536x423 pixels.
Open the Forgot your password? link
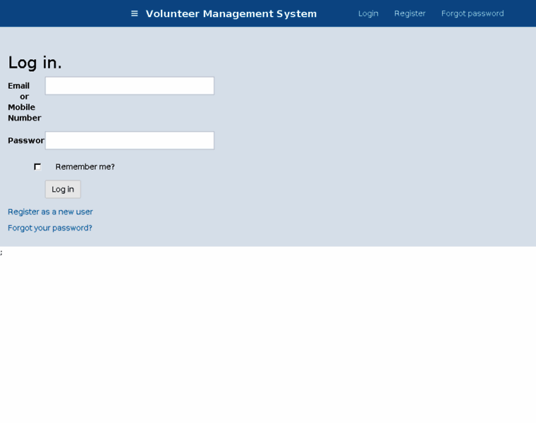tap(50, 228)
